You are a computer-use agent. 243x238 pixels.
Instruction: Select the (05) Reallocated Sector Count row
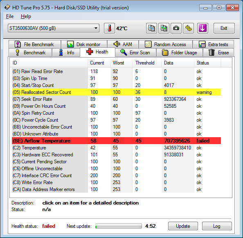(x=116, y=92)
